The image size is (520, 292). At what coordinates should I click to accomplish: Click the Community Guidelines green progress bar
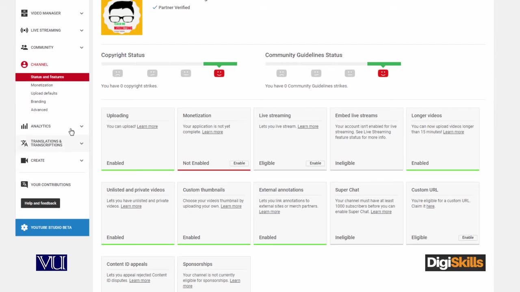tap(384, 64)
